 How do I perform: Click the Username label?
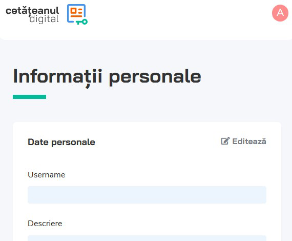click(47, 175)
